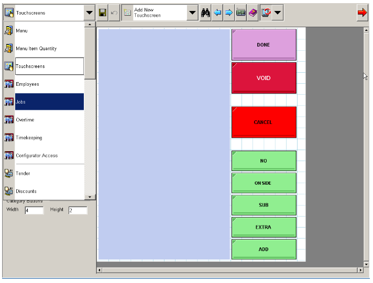
Task: Click the Overtime people icon
Action: click(x=9, y=120)
